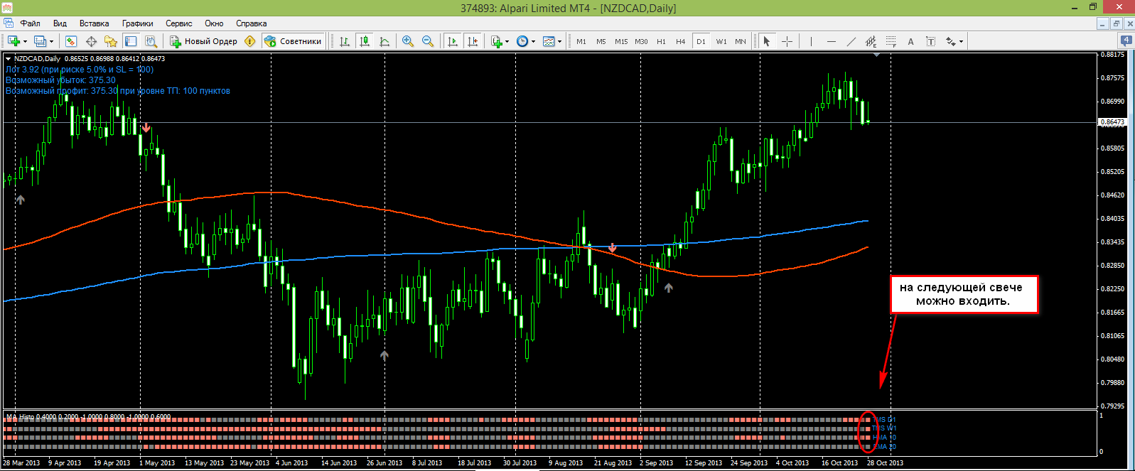Switch to the M15 timeframe

pyautogui.click(x=621, y=41)
